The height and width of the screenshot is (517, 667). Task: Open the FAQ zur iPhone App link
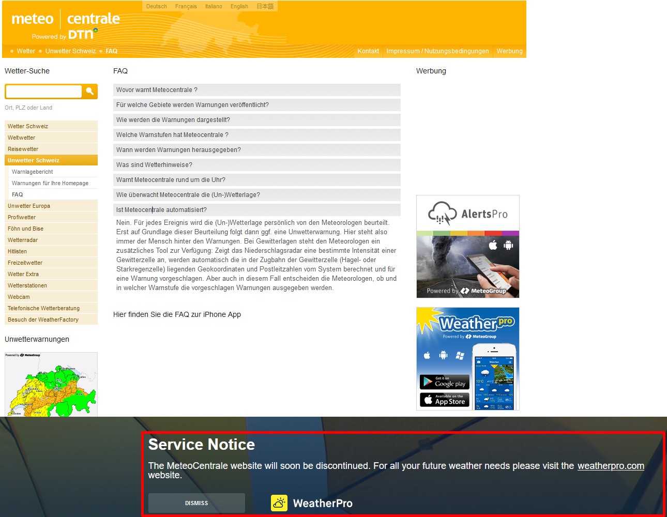177,314
